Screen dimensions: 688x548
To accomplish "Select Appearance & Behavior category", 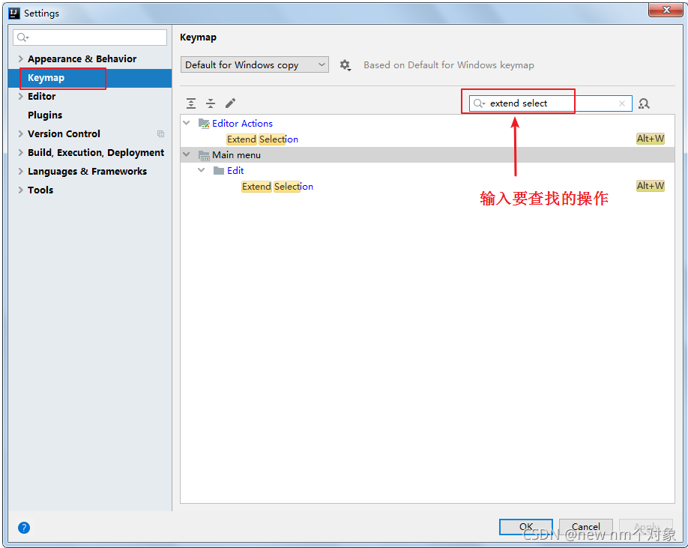I will (82, 58).
